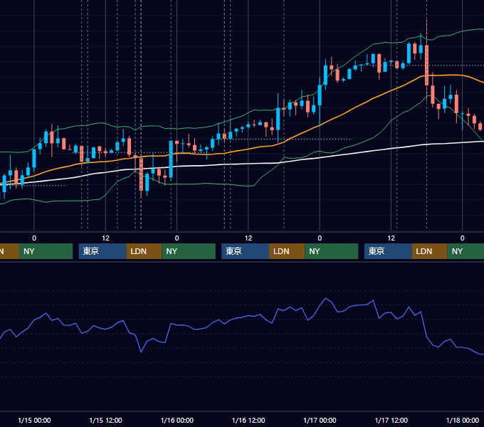Click the 1/15 12:00 time axis label
Screen dimensions: 484x427
tap(105, 420)
